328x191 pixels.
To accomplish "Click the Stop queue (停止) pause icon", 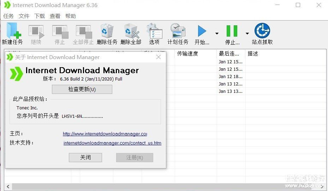I will (232, 31).
